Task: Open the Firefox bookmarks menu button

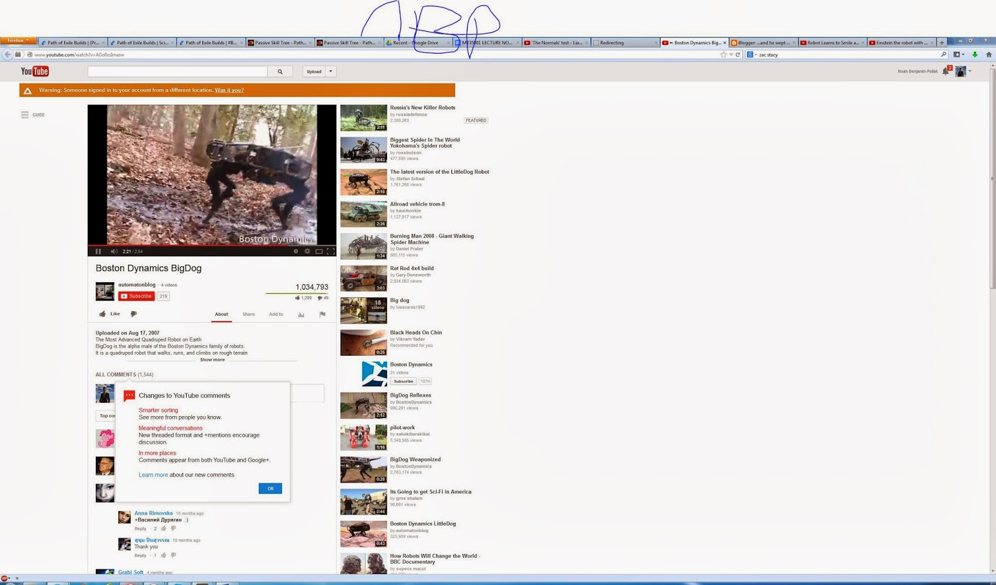Action: [959, 55]
